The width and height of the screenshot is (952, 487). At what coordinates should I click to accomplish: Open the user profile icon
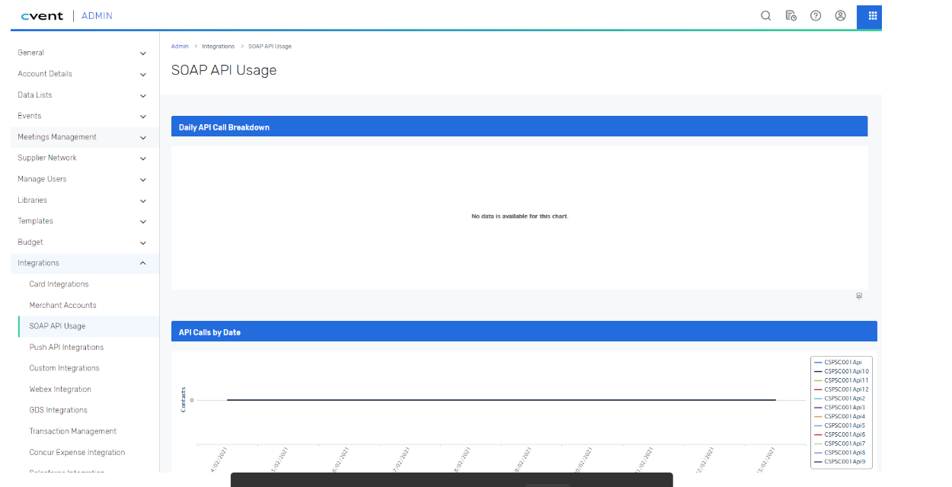pos(840,15)
